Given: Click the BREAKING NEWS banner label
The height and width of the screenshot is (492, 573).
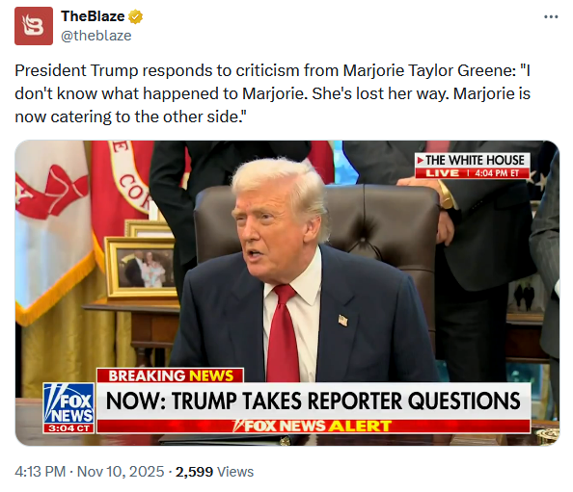Looking at the screenshot, I should coord(171,375).
